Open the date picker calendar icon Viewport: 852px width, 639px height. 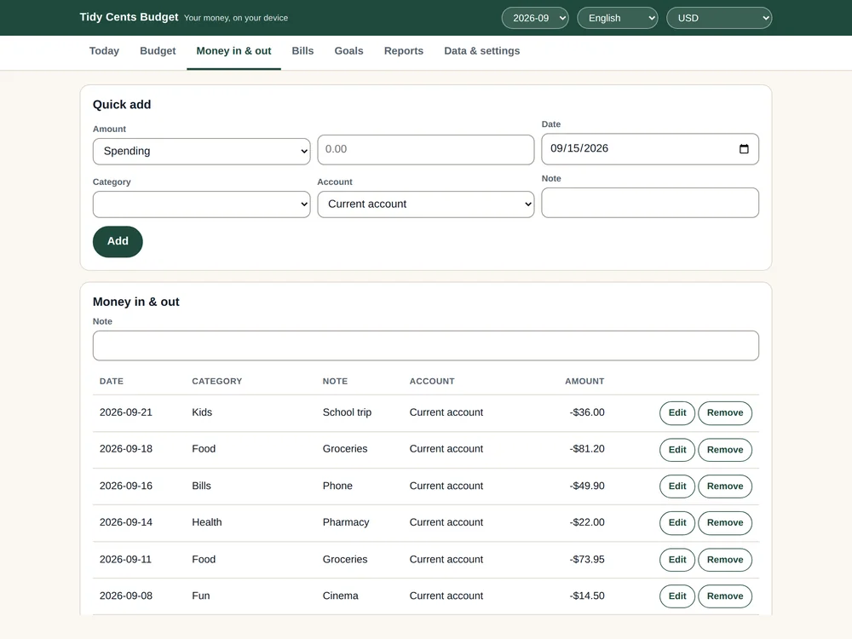[744, 149]
